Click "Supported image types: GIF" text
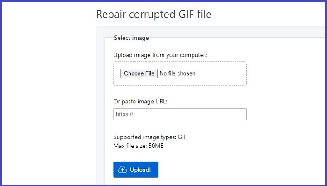The image size is (327, 186). 150,137
